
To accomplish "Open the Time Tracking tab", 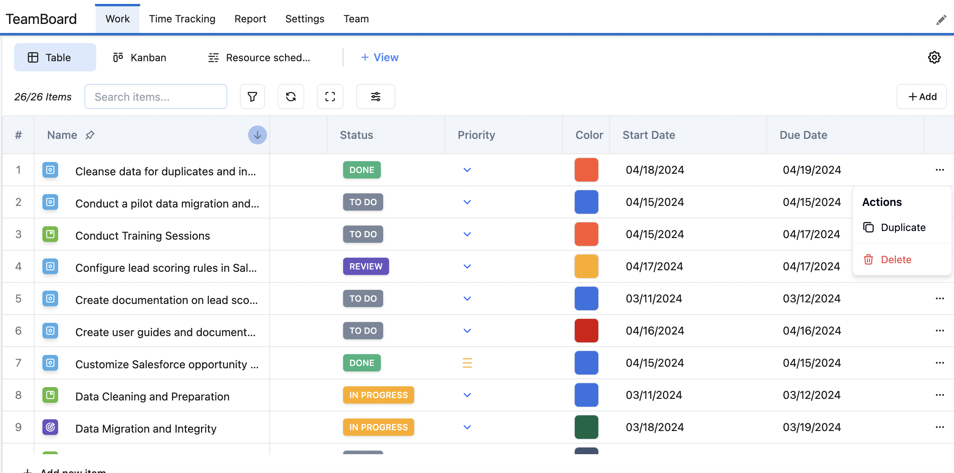I will pos(182,19).
